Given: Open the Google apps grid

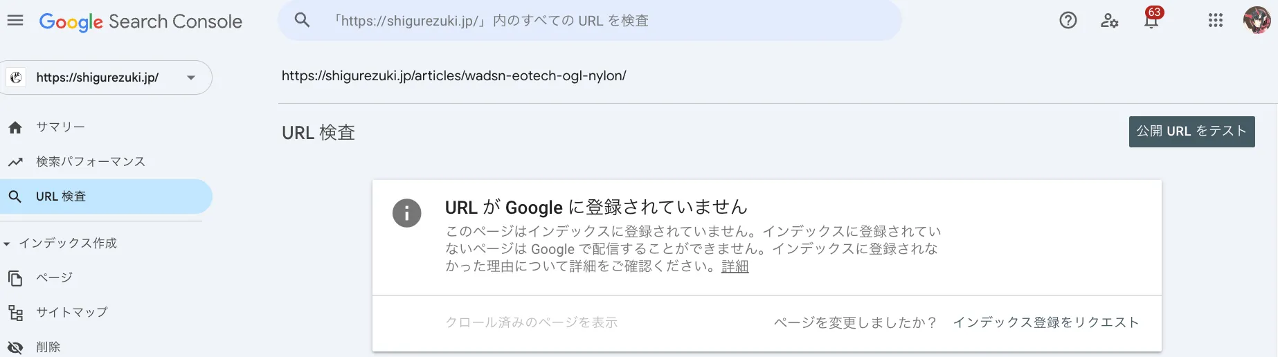Looking at the screenshot, I should (1215, 21).
